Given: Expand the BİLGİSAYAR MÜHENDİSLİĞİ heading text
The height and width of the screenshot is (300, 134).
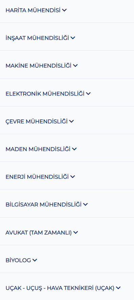Looking at the screenshot, I should (44, 204).
